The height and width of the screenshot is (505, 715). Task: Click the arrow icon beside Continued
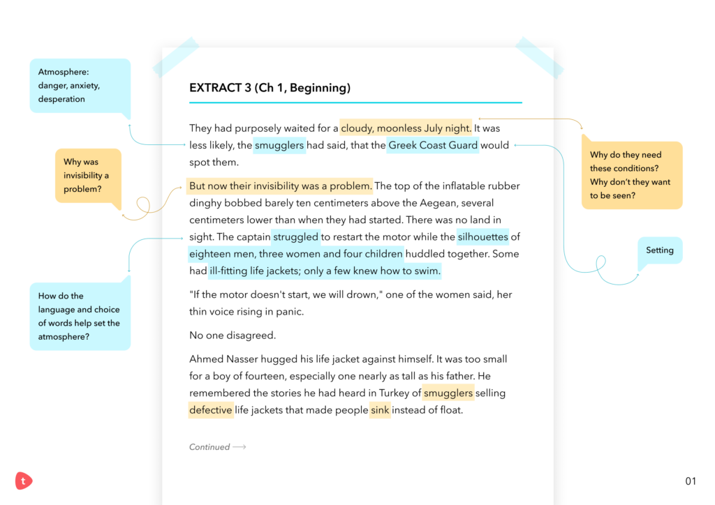click(239, 447)
